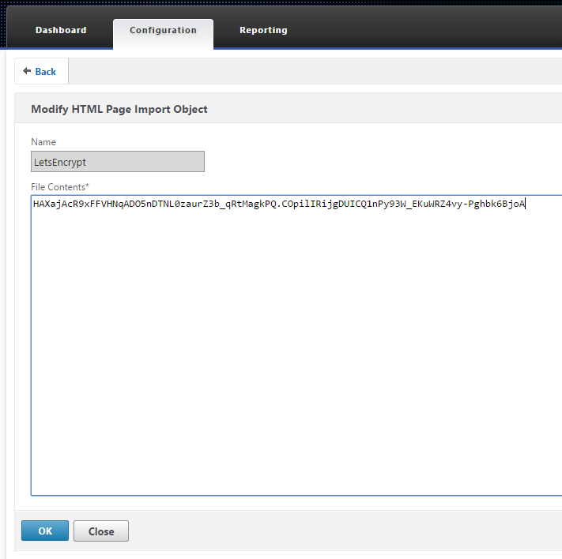Viewport: 562px width, 559px height.
Task: Switch to the Configuration tab
Action: pos(163,31)
